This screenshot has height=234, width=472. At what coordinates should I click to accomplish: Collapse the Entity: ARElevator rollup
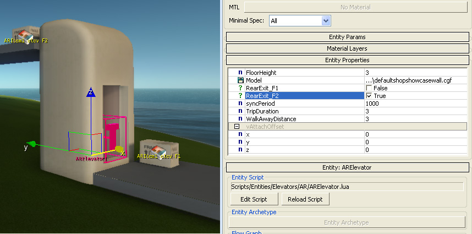(347, 167)
